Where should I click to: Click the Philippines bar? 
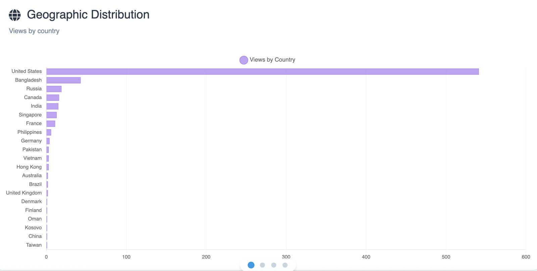(49, 132)
